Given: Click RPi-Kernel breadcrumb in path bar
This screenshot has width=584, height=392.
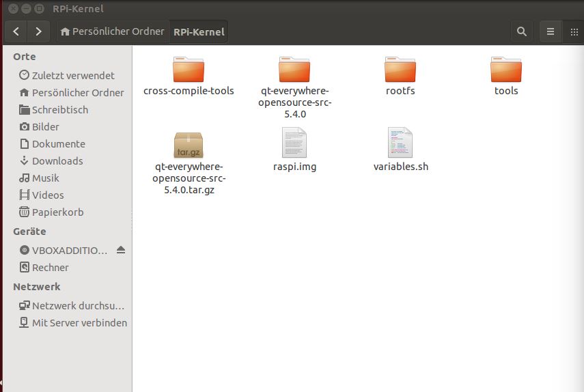Looking at the screenshot, I should pyautogui.click(x=199, y=31).
